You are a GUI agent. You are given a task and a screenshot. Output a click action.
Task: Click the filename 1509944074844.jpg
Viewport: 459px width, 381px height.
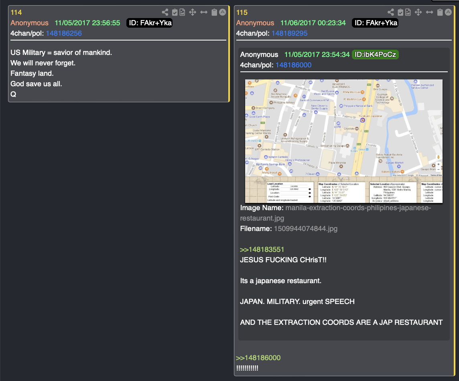(306, 229)
